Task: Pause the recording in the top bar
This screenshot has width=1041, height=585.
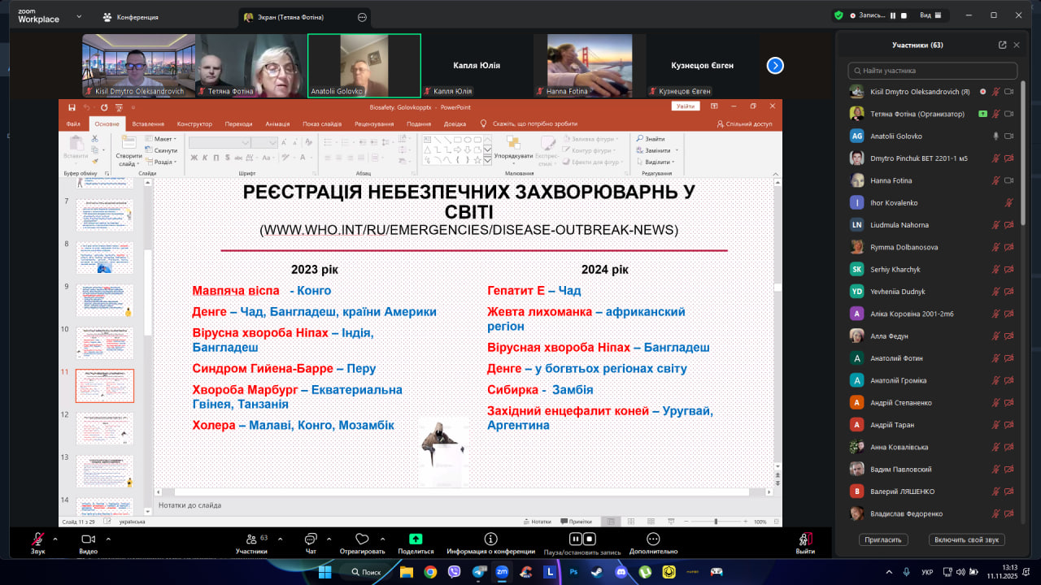Action: (x=892, y=15)
